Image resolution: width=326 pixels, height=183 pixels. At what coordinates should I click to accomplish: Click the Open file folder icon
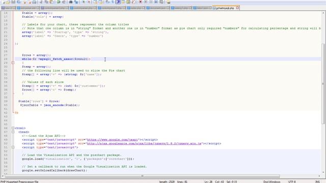[x=8, y=2]
